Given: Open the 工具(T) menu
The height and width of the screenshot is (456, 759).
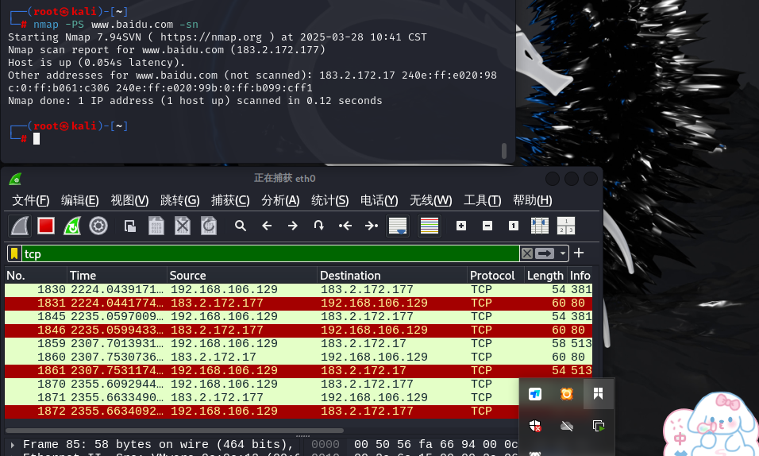Looking at the screenshot, I should [x=482, y=200].
